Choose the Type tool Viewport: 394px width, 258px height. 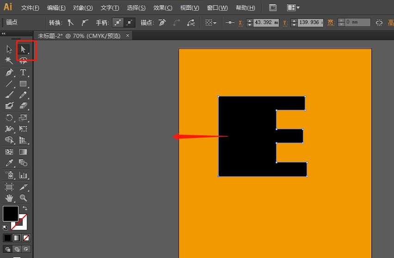click(x=23, y=72)
